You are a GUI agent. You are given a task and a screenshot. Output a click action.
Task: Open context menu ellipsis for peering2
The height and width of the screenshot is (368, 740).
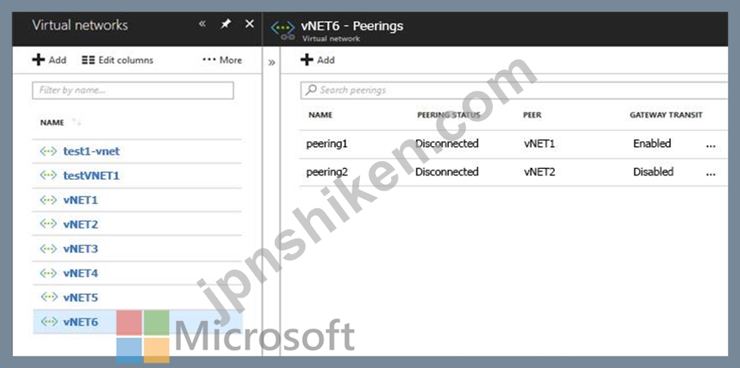[711, 174]
